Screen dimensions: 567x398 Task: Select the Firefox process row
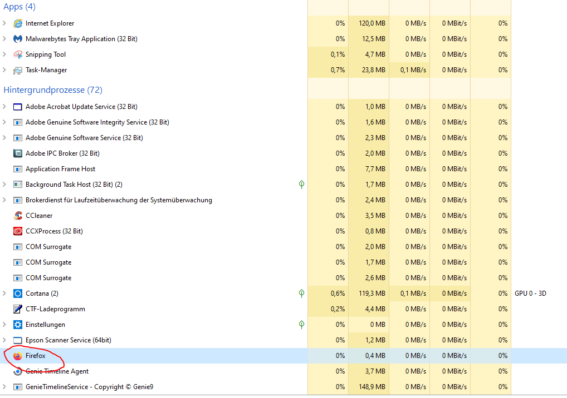(x=283, y=356)
